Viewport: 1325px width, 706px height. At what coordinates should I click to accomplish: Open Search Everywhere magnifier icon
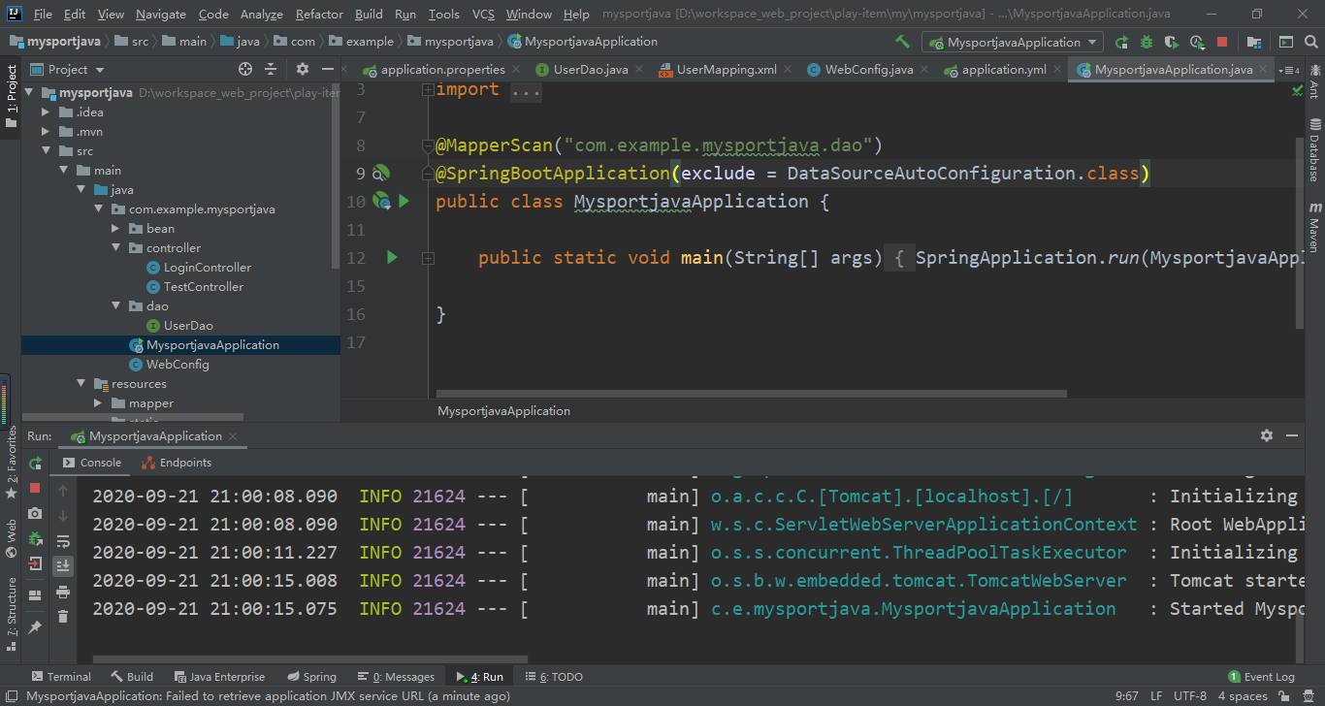(x=1310, y=42)
